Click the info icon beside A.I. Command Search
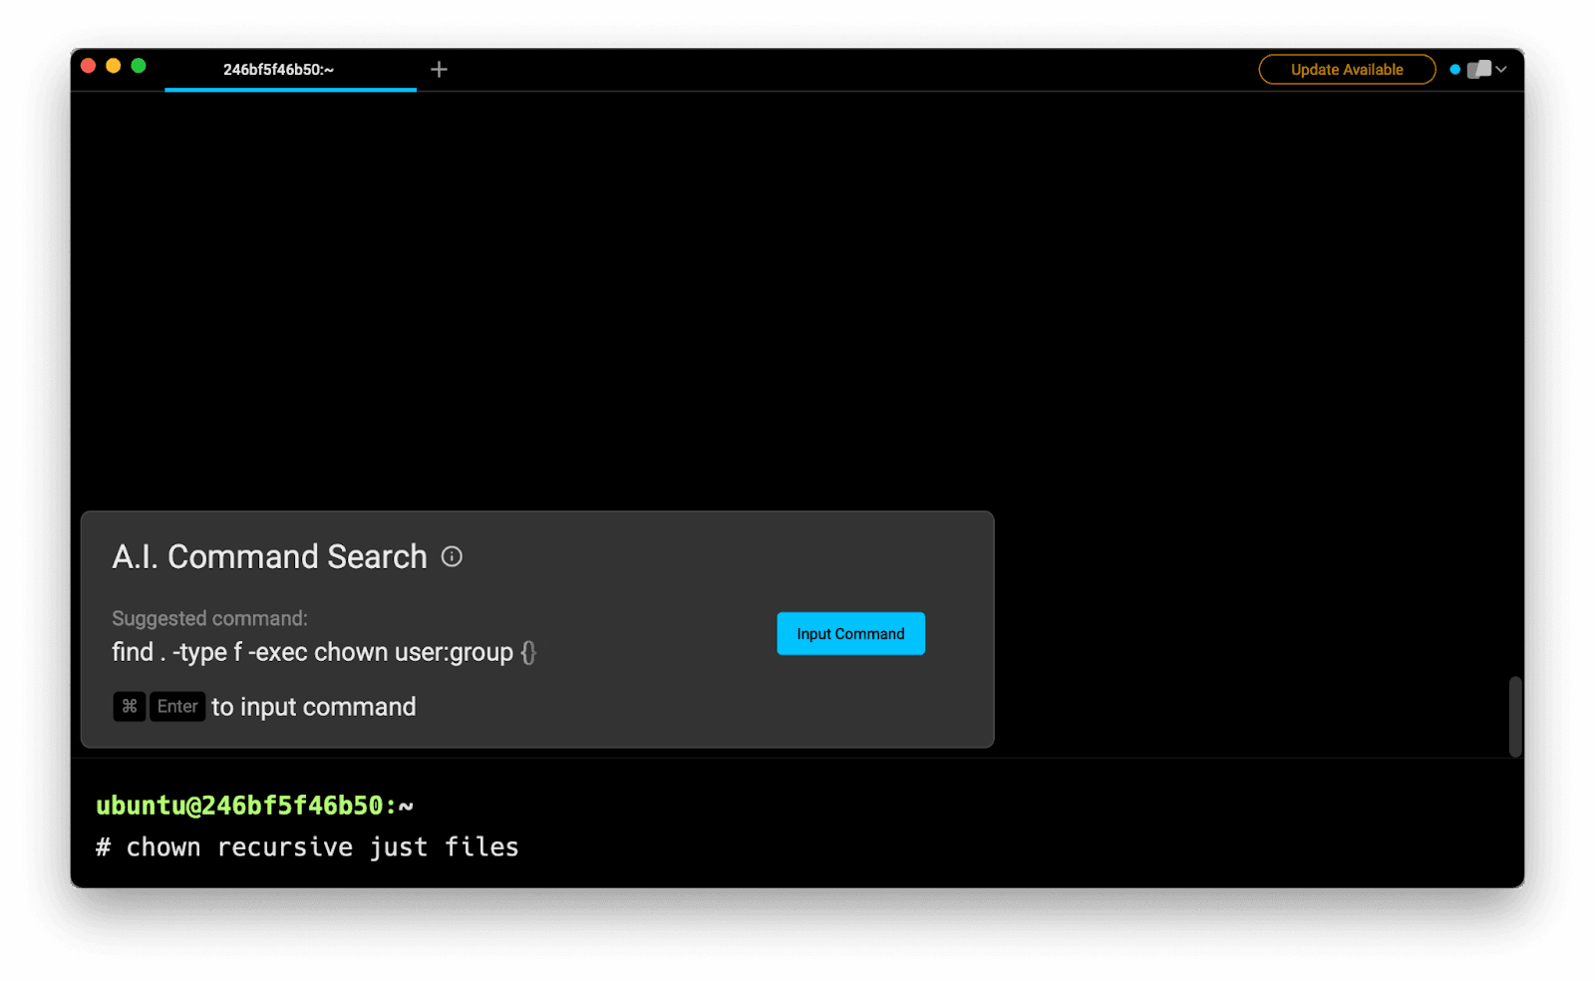 (452, 556)
